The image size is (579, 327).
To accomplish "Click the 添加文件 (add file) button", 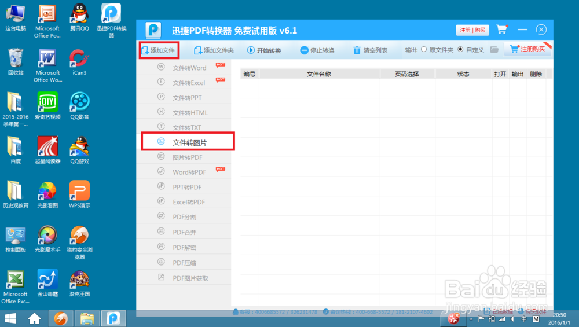I will coord(159,50).
